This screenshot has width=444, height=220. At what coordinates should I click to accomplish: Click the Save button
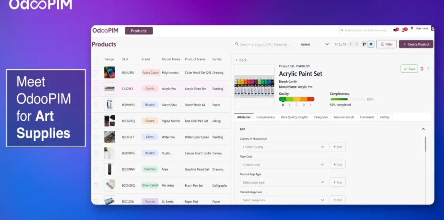(409, 69)
